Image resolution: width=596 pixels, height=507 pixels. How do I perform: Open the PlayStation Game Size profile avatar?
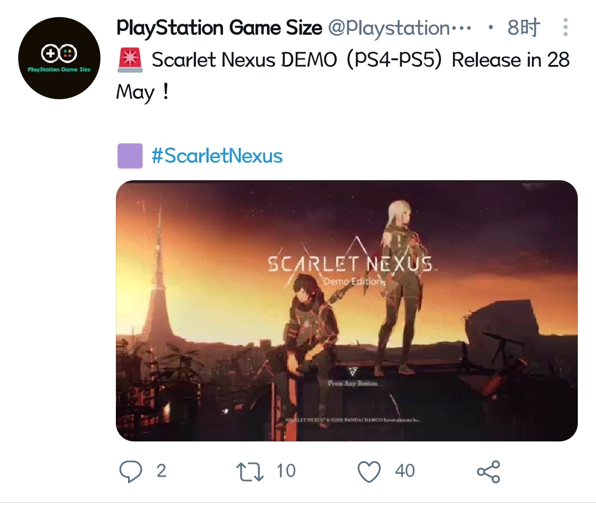[x=59, y=58]
